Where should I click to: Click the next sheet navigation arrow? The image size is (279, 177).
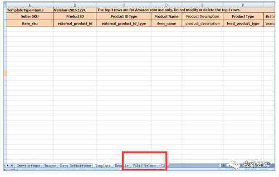coord(8,166)
